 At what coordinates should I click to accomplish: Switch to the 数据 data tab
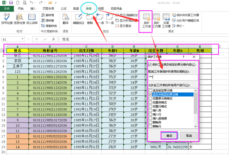click(76, 9)
